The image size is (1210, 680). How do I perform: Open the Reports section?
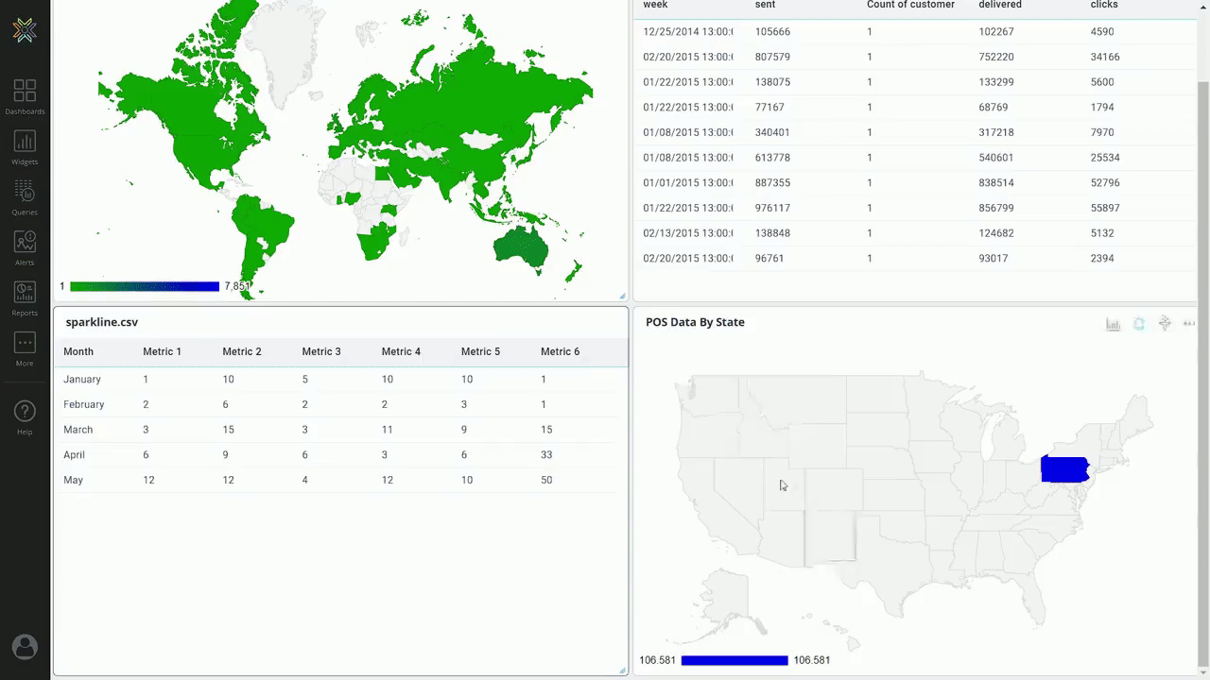[x=25, y=297]
